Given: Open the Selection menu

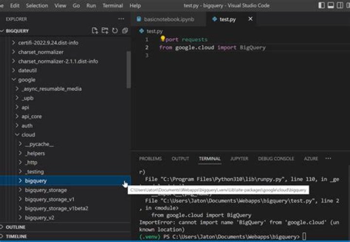Looking at the screenshot, I should 37,5.
